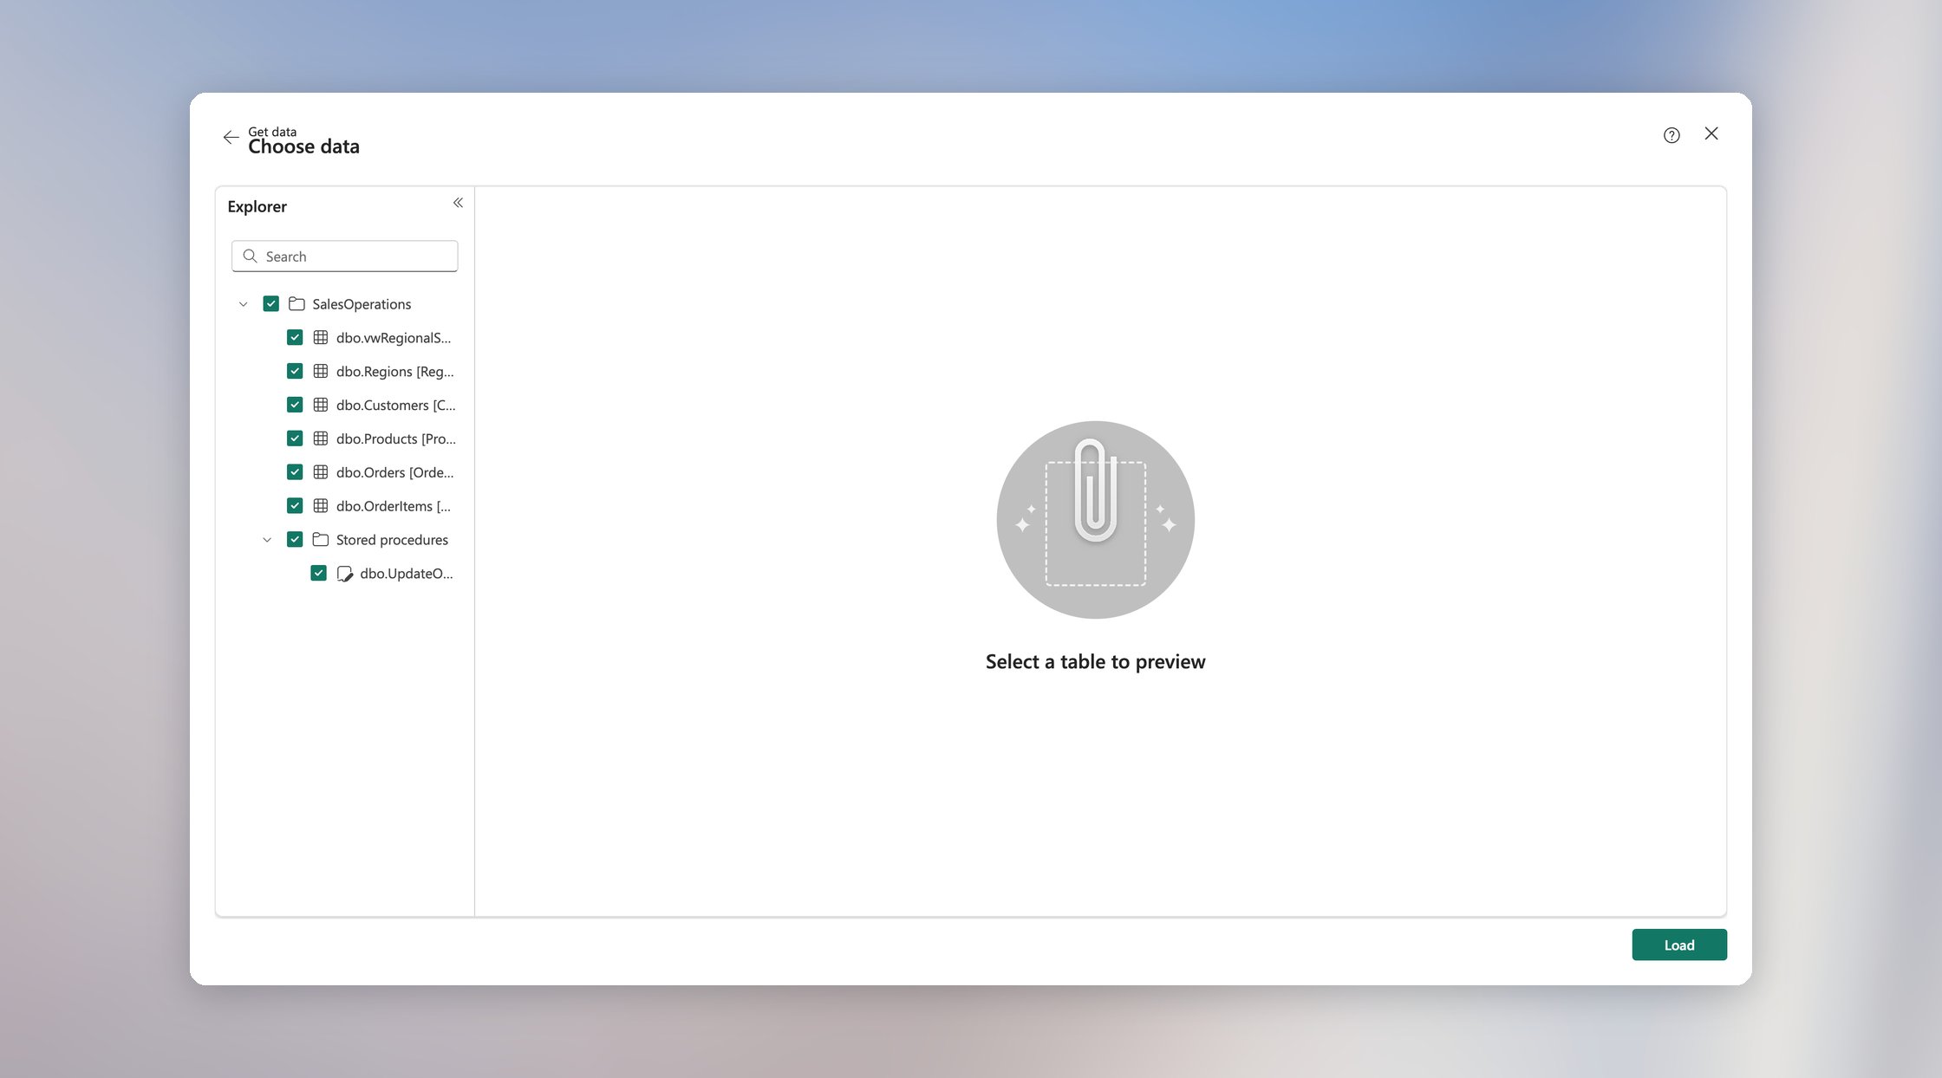This screenshot has height=1078, width=1942.
Task: Click table icon next to dbo.Regions
Action: point(321,371)
